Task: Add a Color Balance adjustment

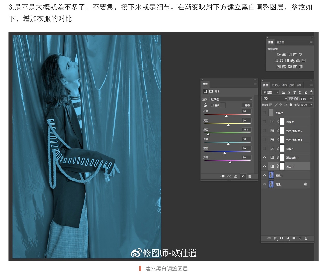Action: (x=281, y=61)
